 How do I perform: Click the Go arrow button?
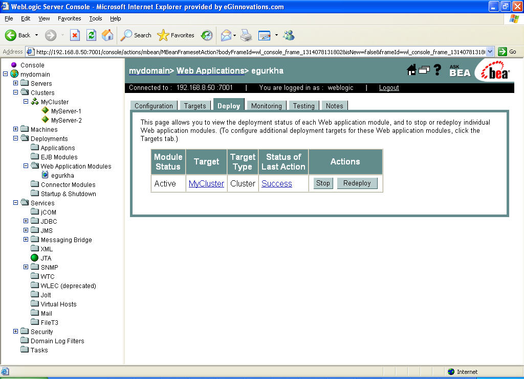pyautogui.click(x=503, y=52)
